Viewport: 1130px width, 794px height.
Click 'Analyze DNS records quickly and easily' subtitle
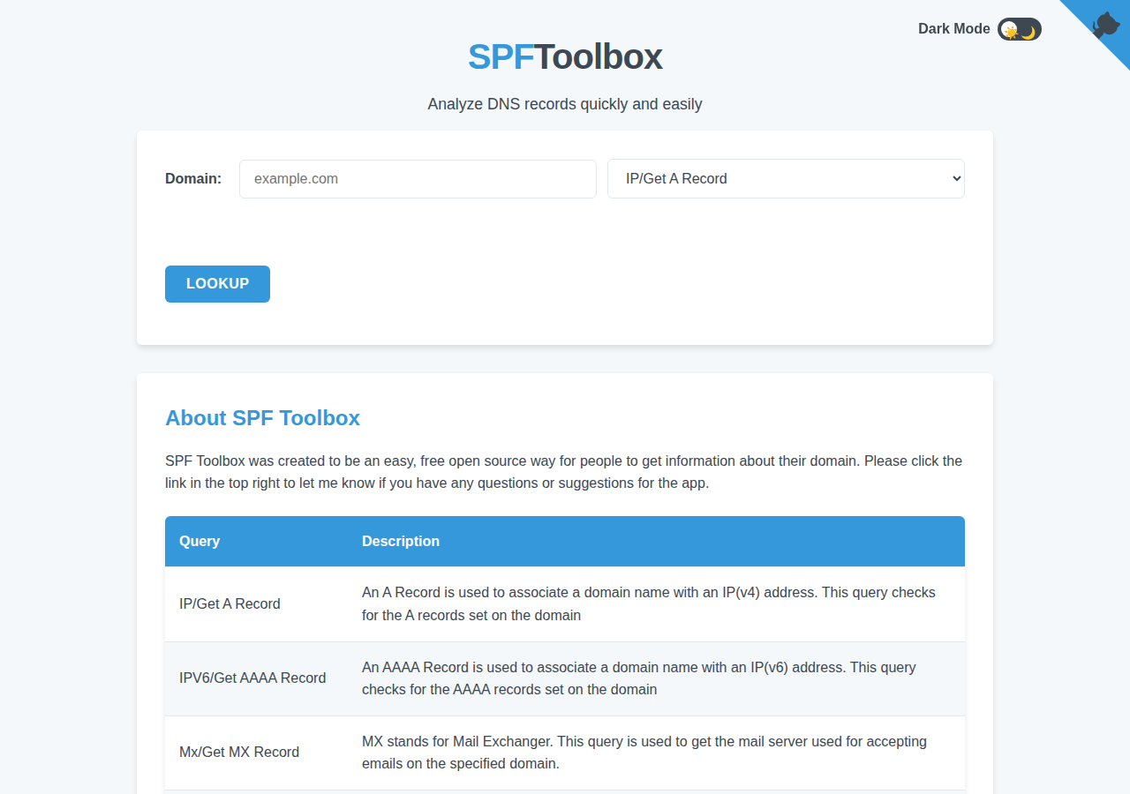[565, 104]
